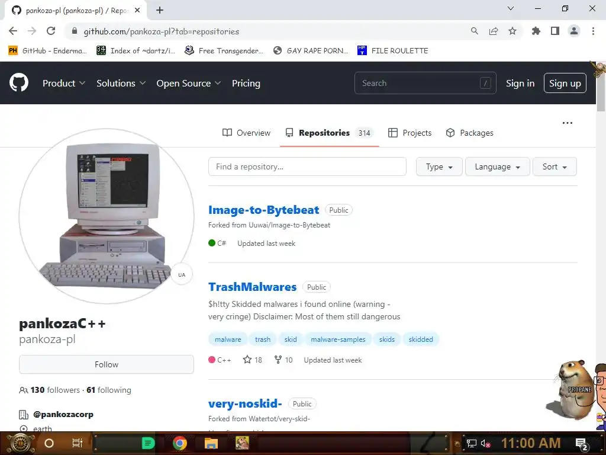Open the Extensions puzzle icon
The width and height of the screenshot is (606, 455).
tap(536, 31)
